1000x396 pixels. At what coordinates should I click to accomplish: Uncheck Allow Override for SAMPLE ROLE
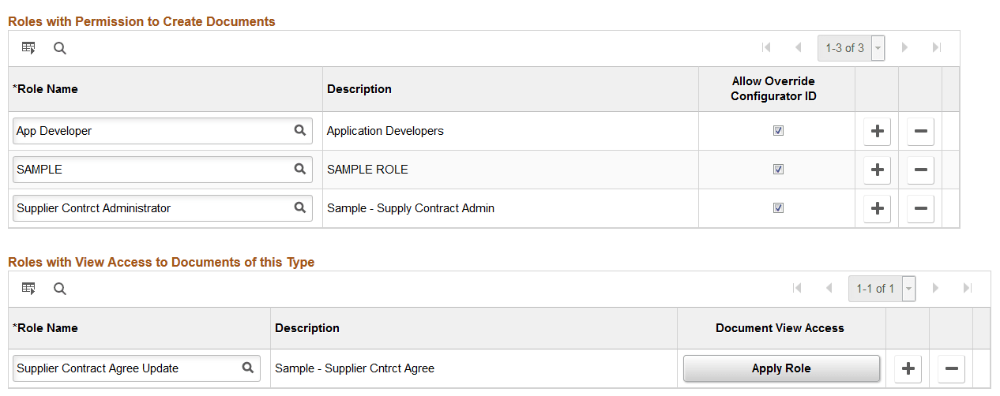point(778,169)
